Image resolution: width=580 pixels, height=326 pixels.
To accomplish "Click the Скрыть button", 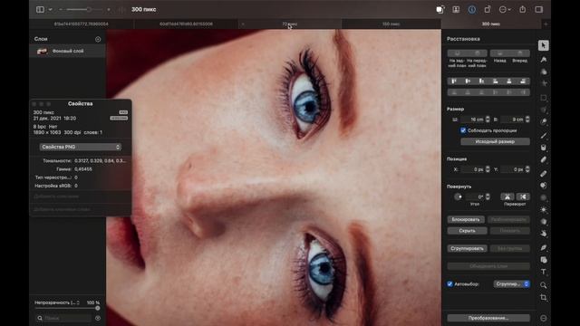I will click(467, 231).
